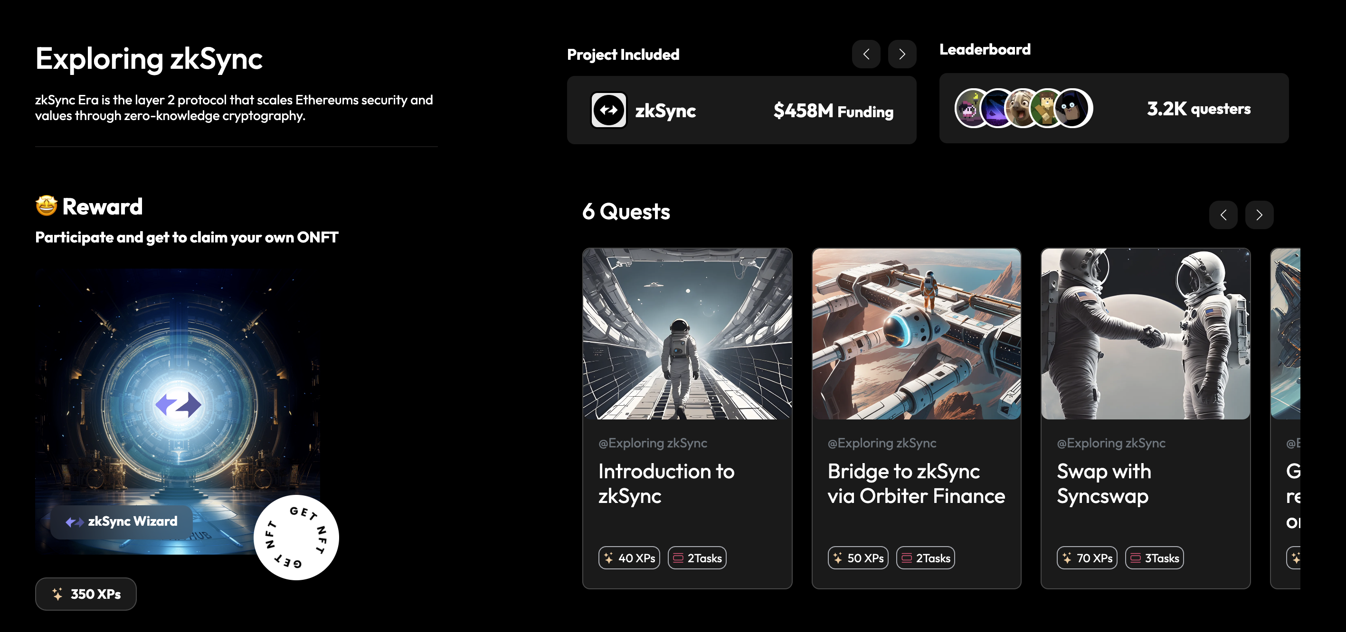This screenshot has width=1346, height=632.
Task: Click the circular GET NFT badge
Action: (x=296, y=537)
